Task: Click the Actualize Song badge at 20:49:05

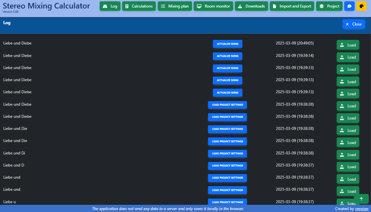Action: point(227,44)
